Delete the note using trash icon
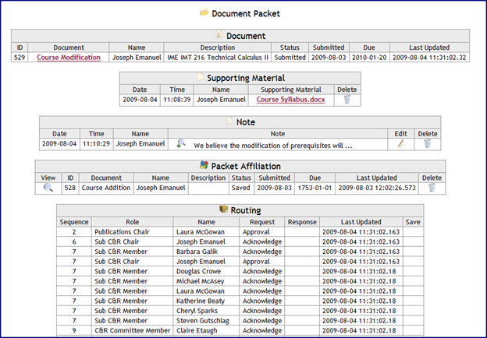This screenshot has height=338, width=487. pyautogui.click(x=427, y=144)
